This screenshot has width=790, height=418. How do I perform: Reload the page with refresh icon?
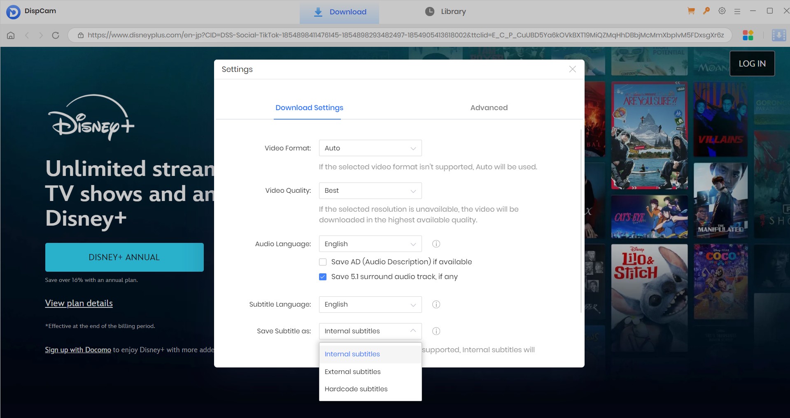pyautogui.click(x=56, y=35)
